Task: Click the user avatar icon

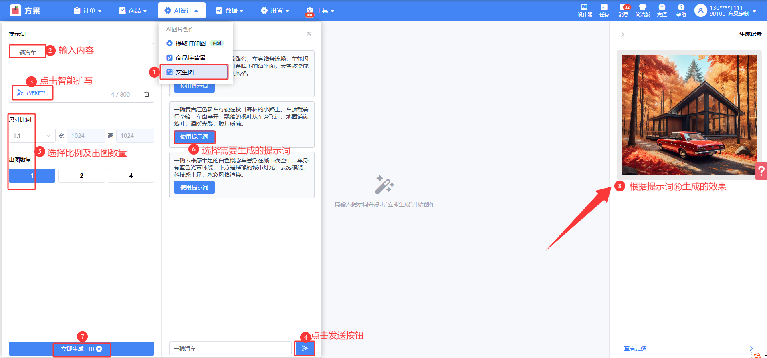Action: coord(700,10)
